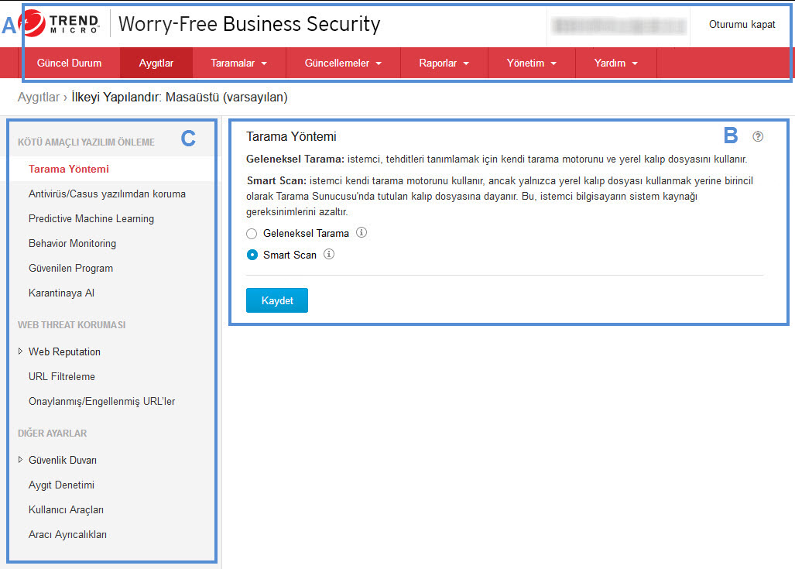Click info icon next to Smart Scan
This screenshot has height=569, width=795.
329,254
